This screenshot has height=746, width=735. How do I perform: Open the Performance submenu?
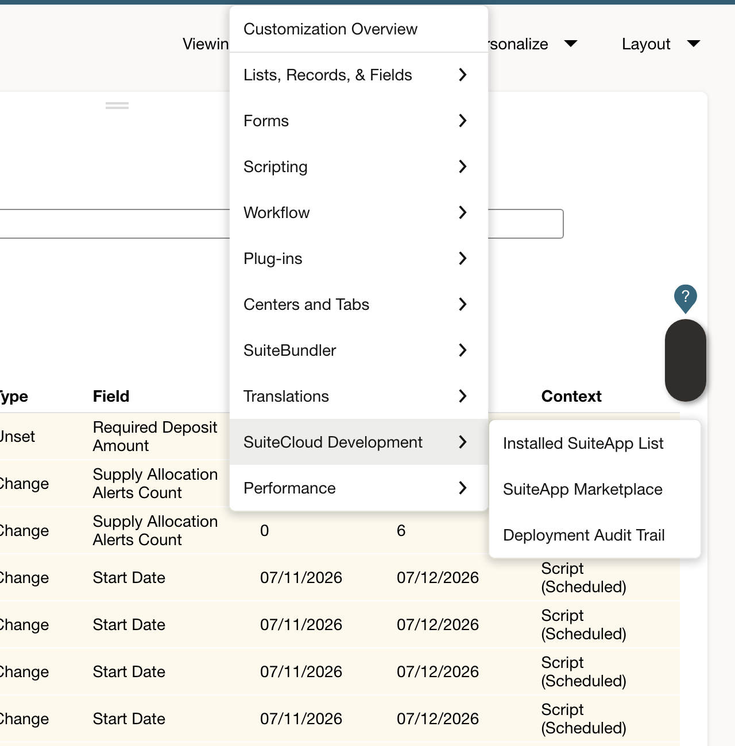(359, 488)
